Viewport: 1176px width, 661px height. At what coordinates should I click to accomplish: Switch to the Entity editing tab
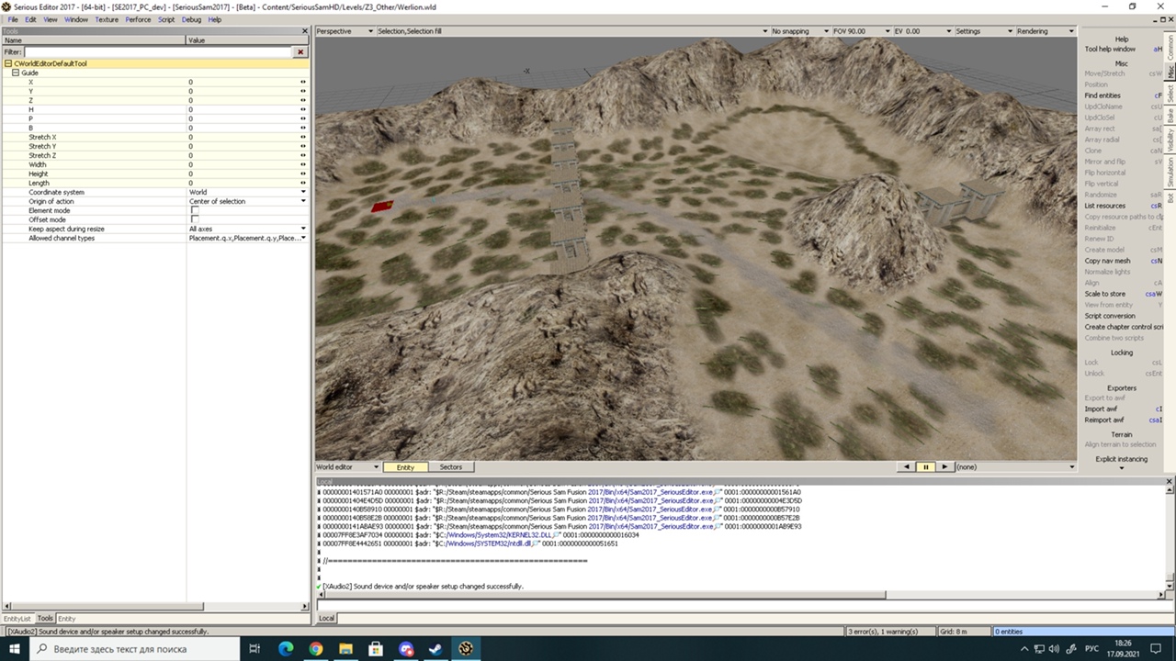(x=405, y=467)
